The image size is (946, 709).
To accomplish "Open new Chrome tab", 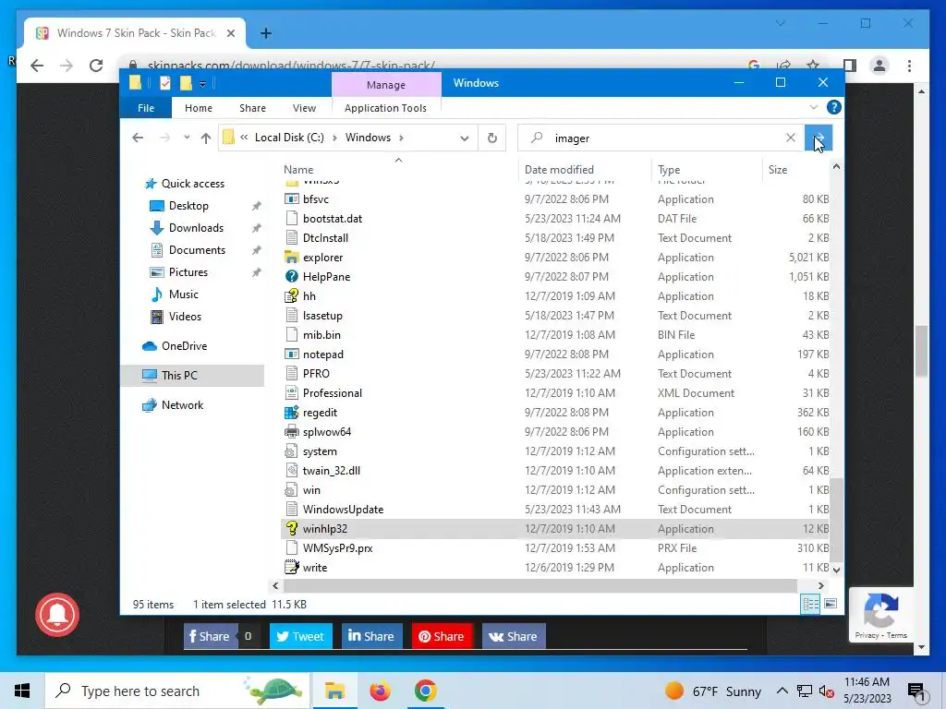I will pos(265,33).
